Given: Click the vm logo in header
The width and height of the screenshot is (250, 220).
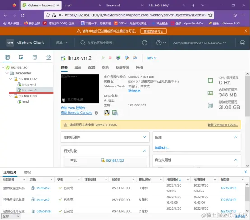Looking at the screenshot, I should pos(10,43).
